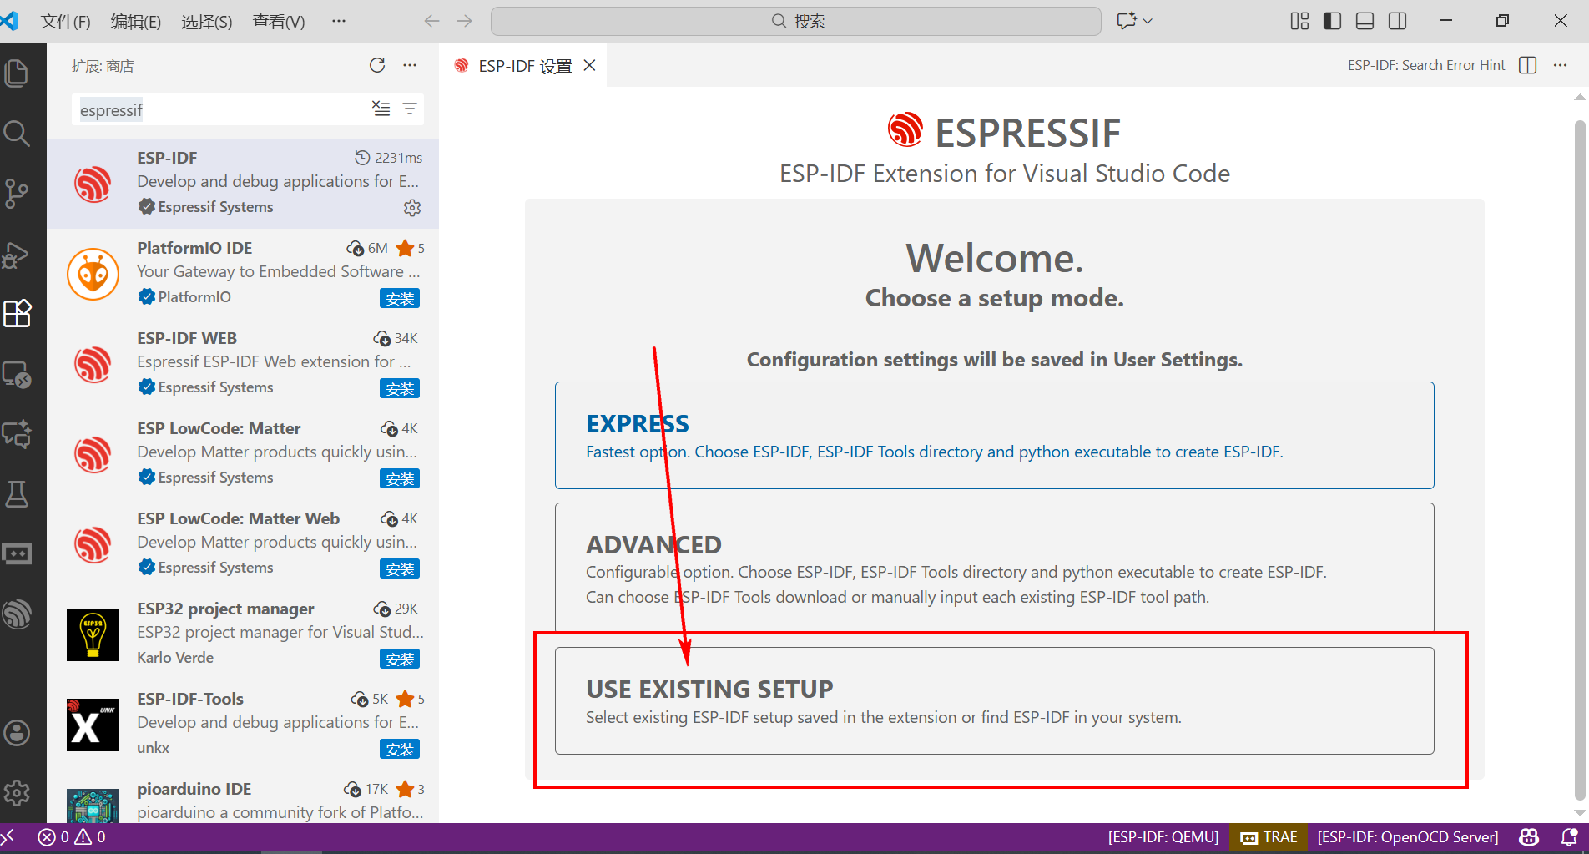Open the Copilot status icon
Screen dimensions: 1589x854
click(1529, 836)
